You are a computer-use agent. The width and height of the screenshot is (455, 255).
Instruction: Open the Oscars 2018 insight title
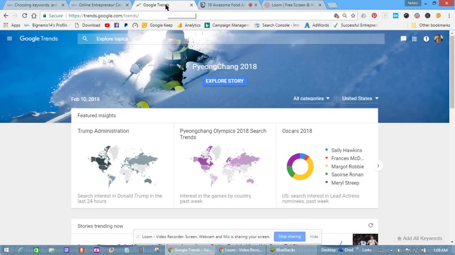(x=297, y=131)
